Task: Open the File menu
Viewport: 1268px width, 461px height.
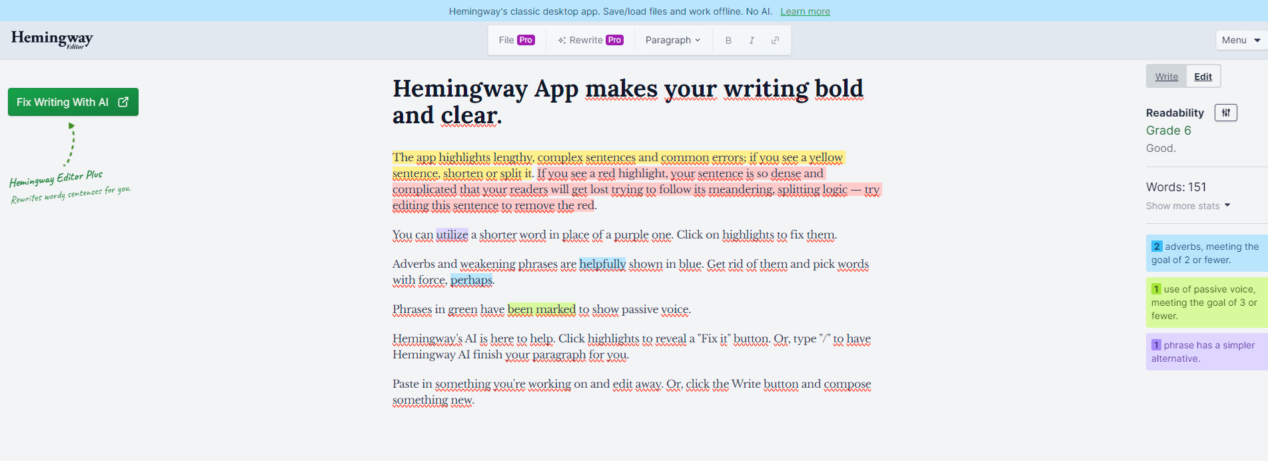Action: click(x=516, y=40)
